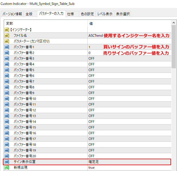The height and width of the screenshot is (171, 177).
Task: Select the バッファー番号7 label
Action: pyautogui.click(x=24, y=81)
